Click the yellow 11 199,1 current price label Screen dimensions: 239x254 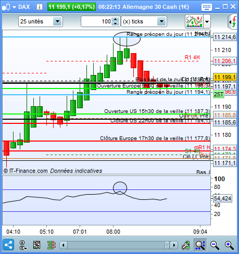pyautogui.click(x=225, y=77)
